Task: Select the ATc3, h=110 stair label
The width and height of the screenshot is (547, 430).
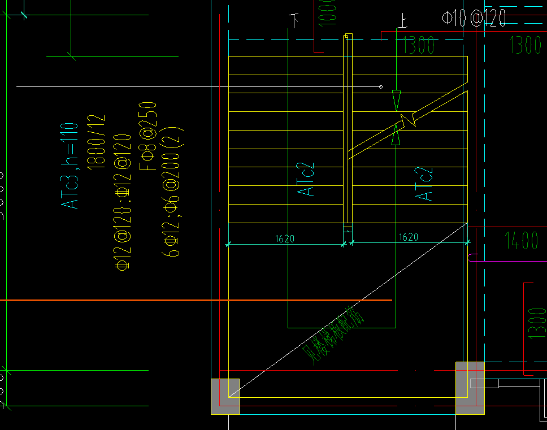Action: pos(71,166)
